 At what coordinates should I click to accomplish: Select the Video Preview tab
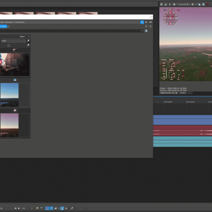coord(166,93)
